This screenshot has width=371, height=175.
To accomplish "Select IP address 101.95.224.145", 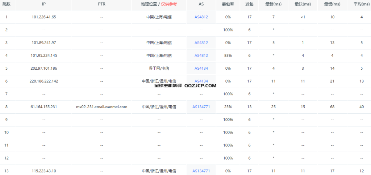I will [44, 55].
